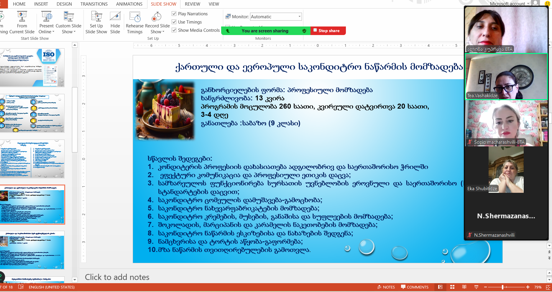Click Monitor display icon
Screen dimensions: 552x292
[228, 17]
